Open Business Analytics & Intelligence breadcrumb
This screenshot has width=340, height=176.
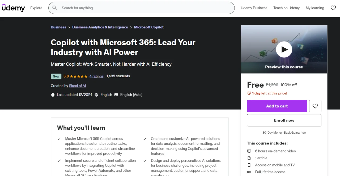[x=100, y=27]
